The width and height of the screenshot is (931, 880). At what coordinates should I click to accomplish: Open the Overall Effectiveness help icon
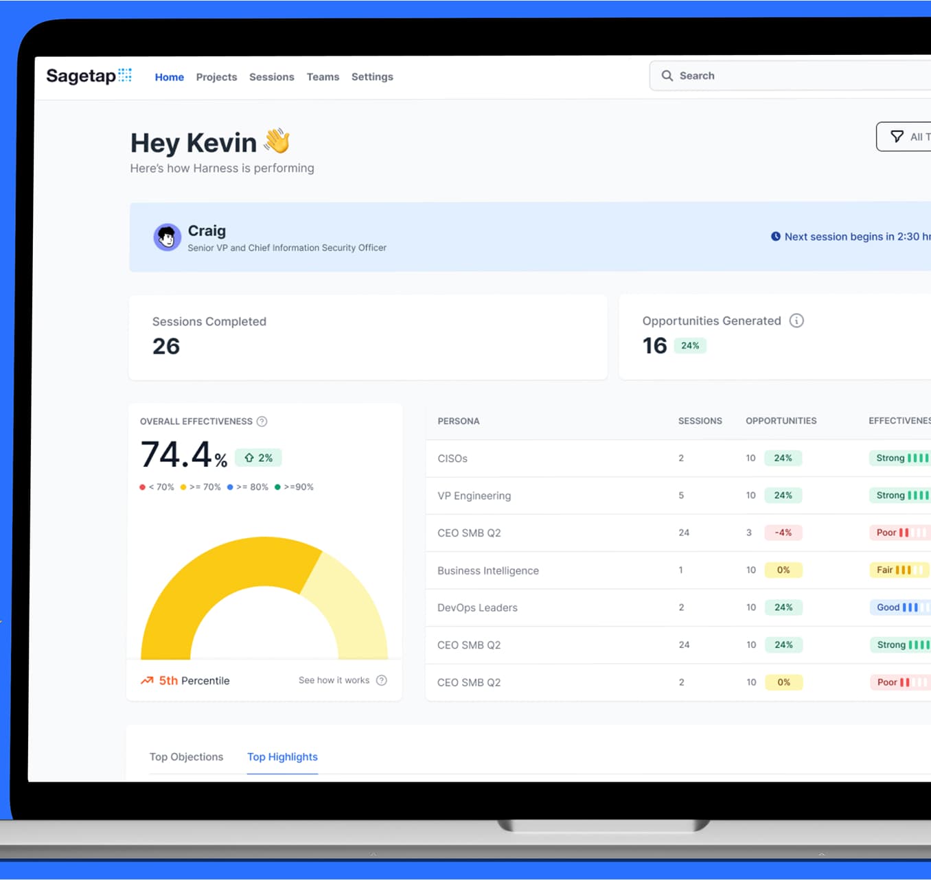pos(262,421)
